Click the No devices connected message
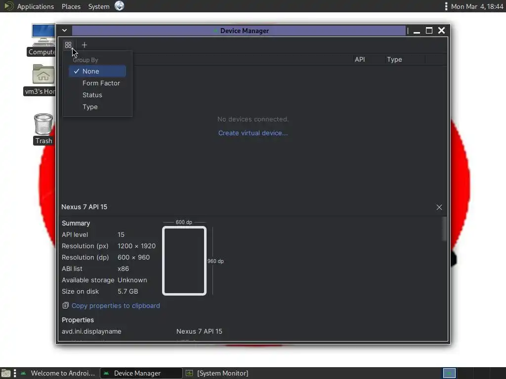Image resolution: width=506 pixels, height=379 pixels. click(253, 119)
